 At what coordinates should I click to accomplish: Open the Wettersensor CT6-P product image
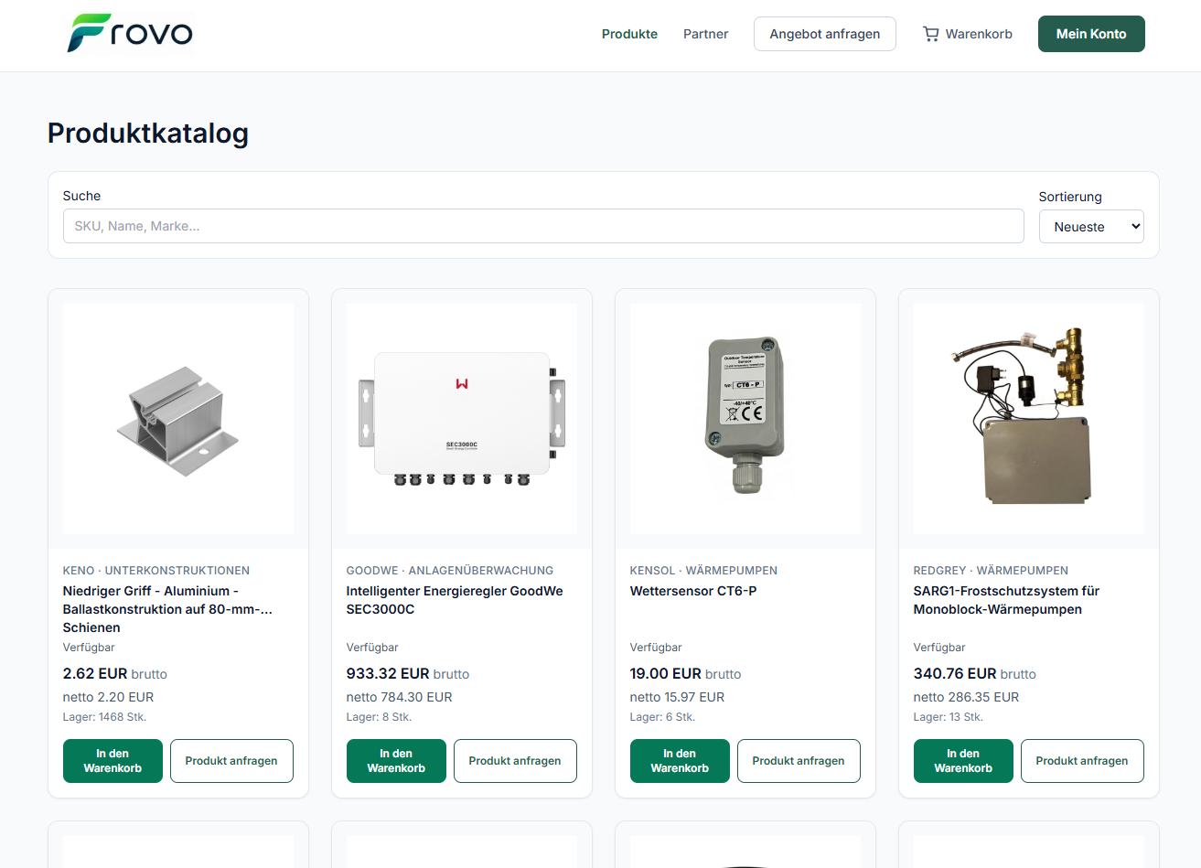pos(745,419)
